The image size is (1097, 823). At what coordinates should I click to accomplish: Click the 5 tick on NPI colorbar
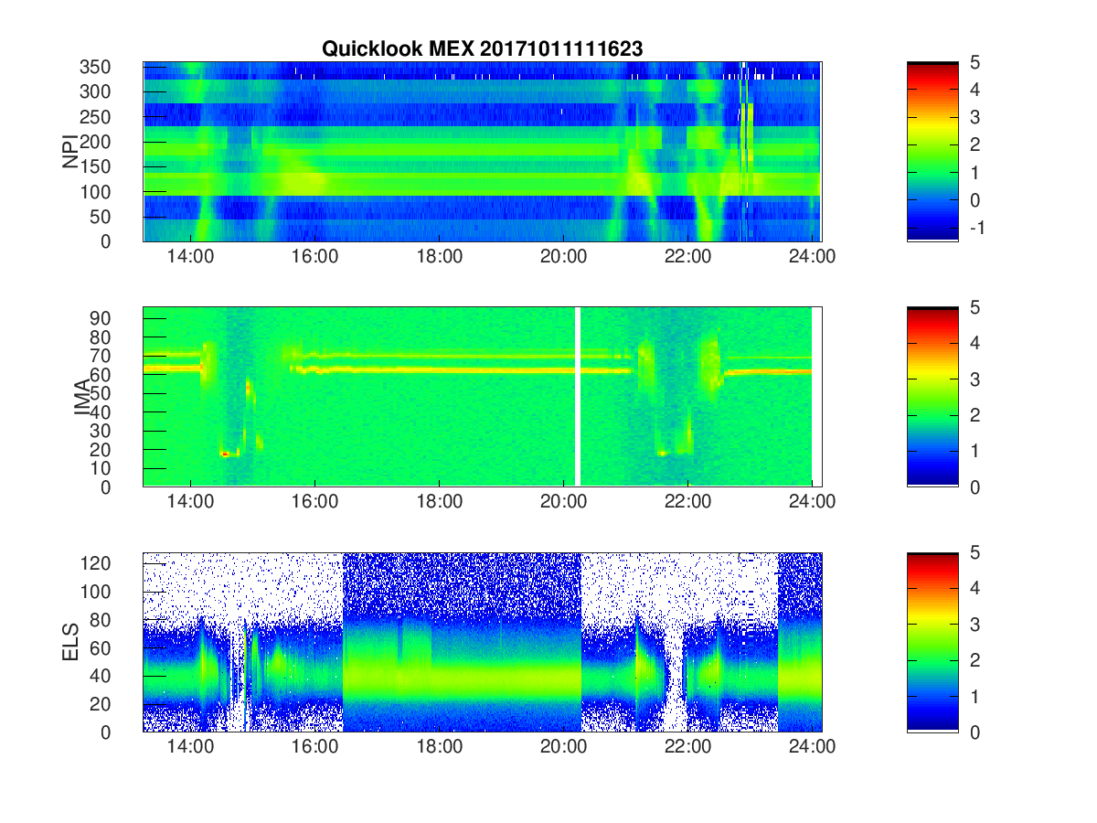[974, 62]
